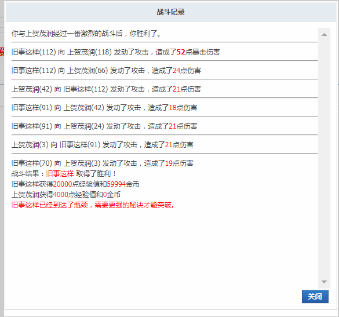Click the line 旧事这样(91) 向 上贺茂润(24)

104,126
